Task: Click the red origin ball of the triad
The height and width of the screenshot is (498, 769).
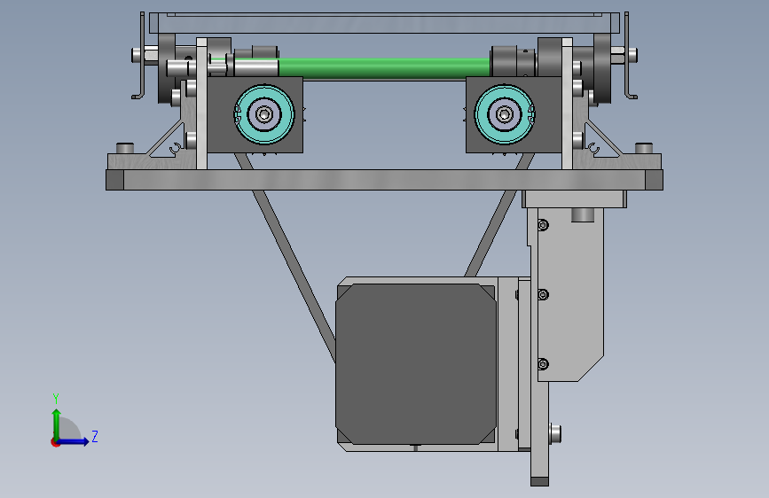Action: coord(54,442)
